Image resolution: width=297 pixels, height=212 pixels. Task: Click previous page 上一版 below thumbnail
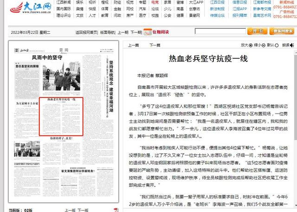70,210
